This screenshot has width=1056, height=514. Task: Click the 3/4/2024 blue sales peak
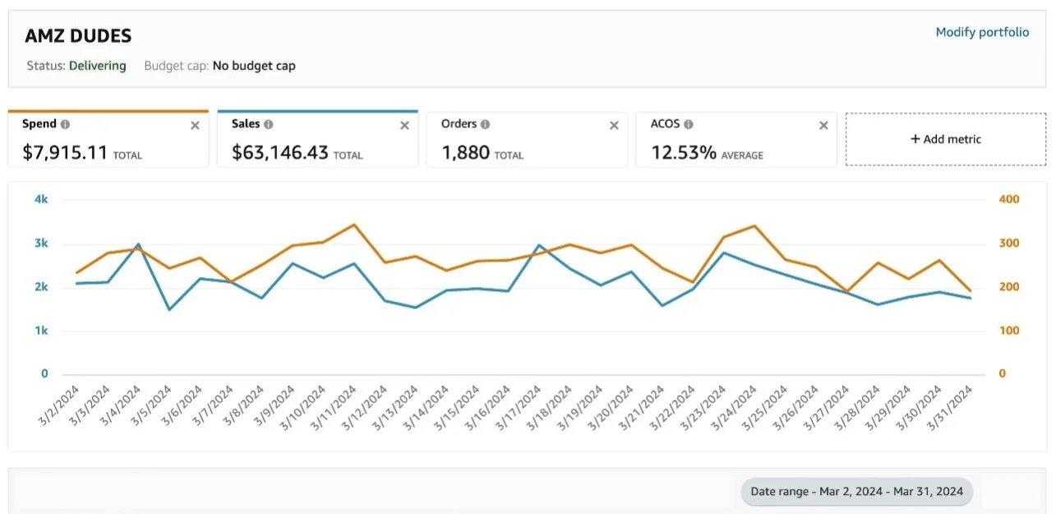coord(138,245)
